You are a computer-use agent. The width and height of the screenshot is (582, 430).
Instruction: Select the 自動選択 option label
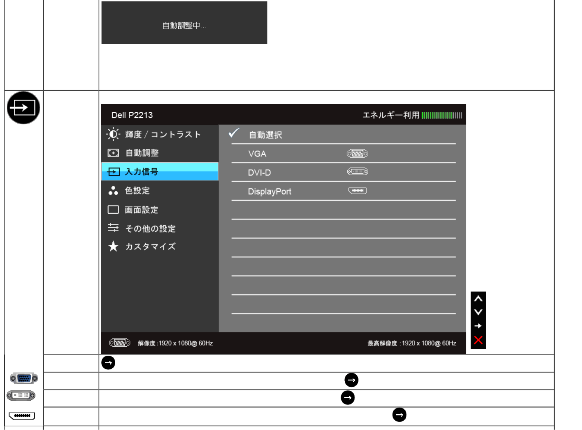[x=265, y=135]
